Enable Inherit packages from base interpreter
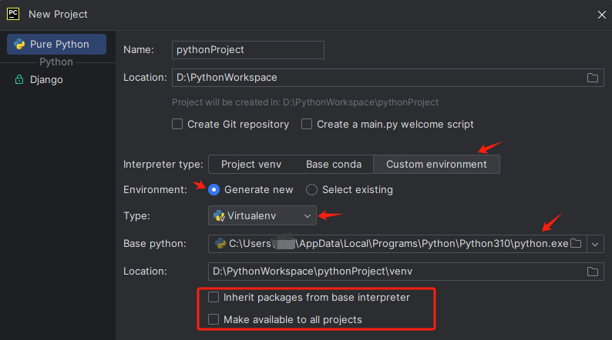Image resolution: width=612 pixels, height=340 pixels. coord(214,297)
